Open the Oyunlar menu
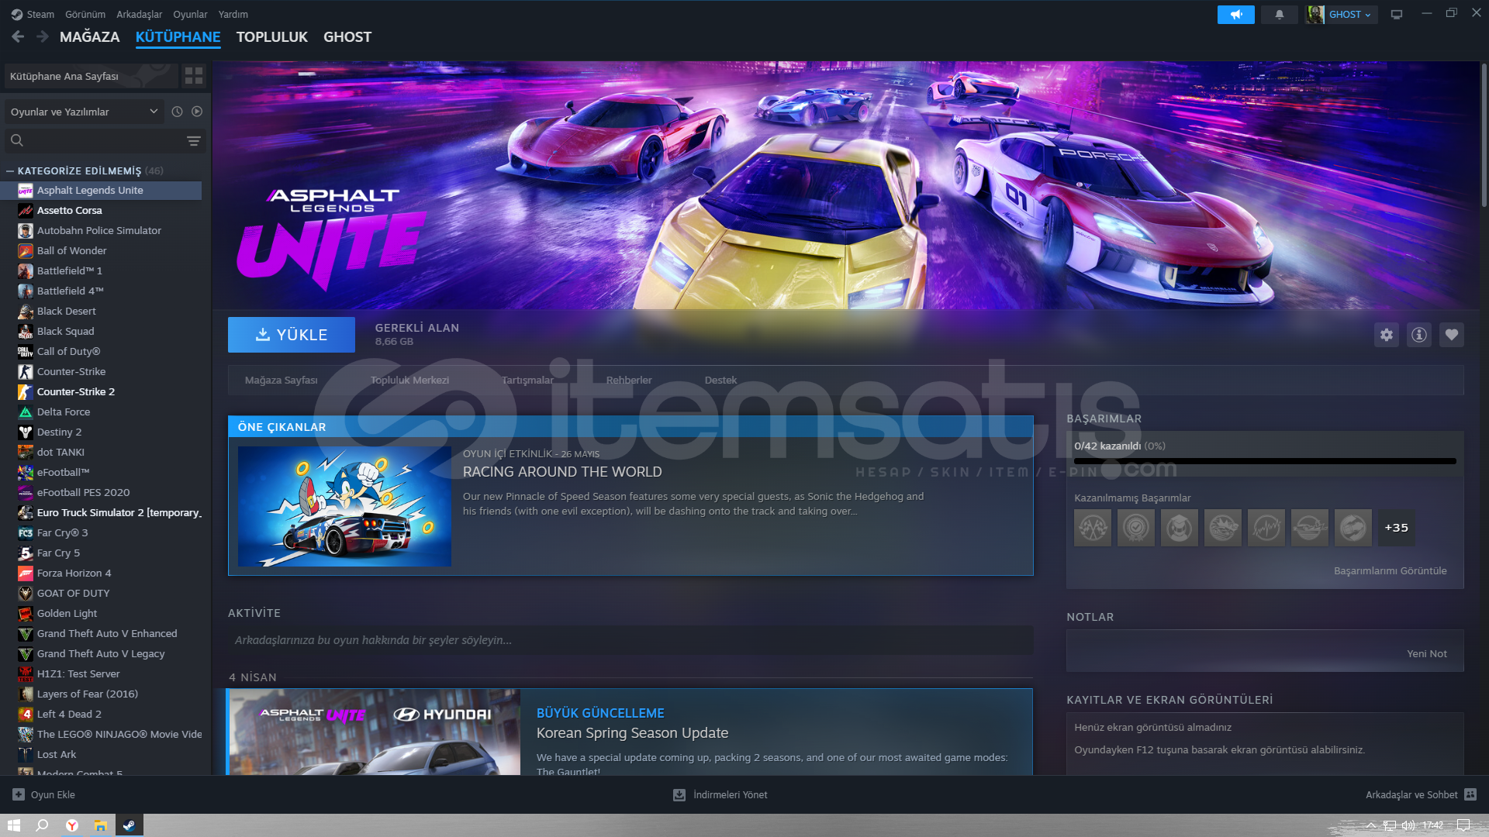Image resolution: width=1489 pixels, height=837 pixels. tap(190, 14)
